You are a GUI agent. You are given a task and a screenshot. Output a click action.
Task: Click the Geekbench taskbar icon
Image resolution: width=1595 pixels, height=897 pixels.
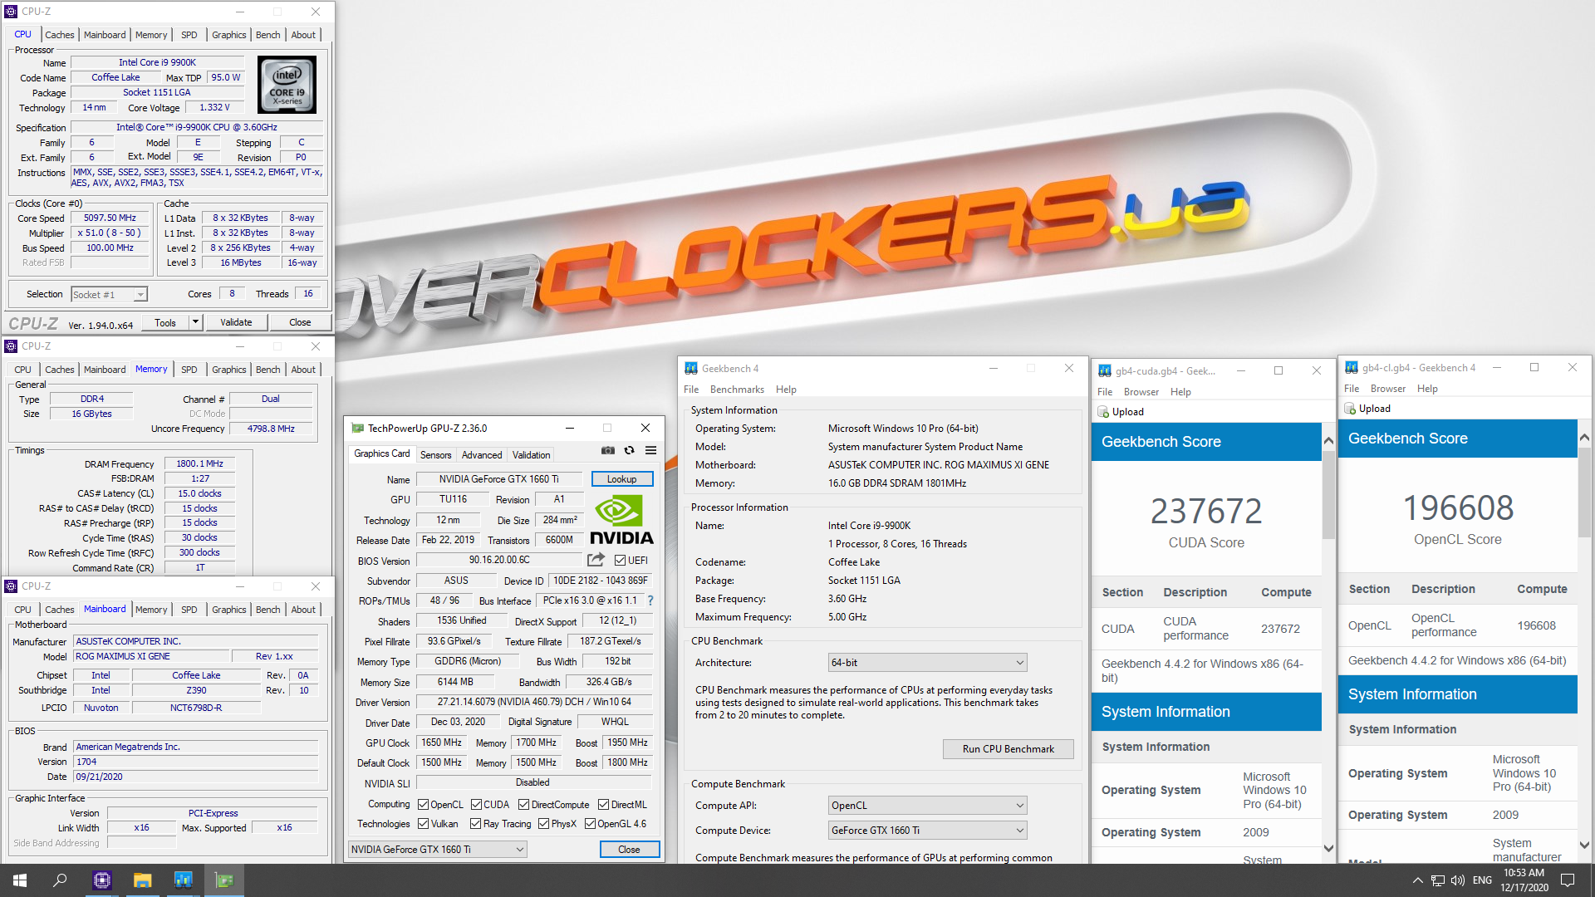(183, 880)
